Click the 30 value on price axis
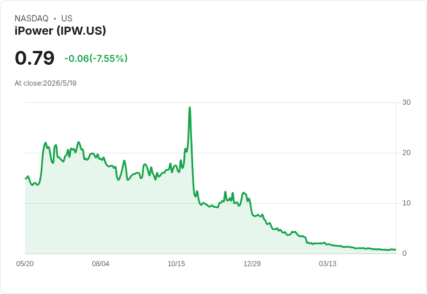The width and height of the screenshot is (427, 294). pyautogui.click(x=406, y=102)
